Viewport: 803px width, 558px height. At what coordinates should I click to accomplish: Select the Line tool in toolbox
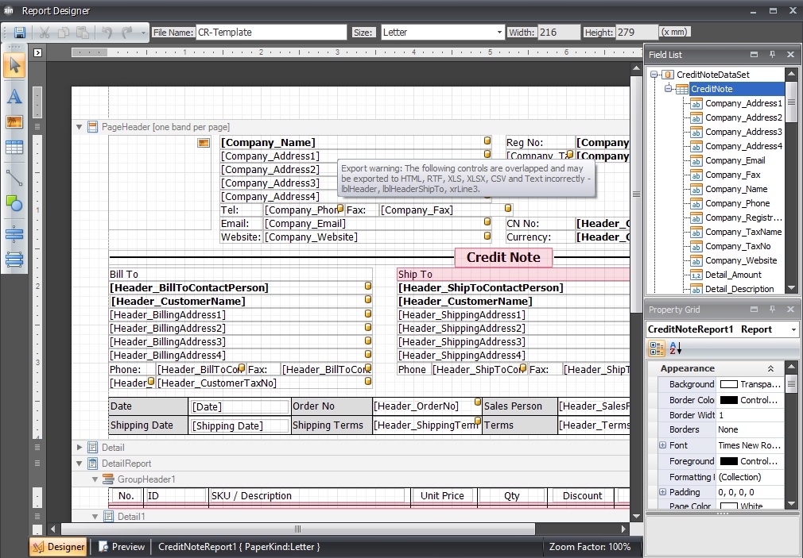(14, 178)
